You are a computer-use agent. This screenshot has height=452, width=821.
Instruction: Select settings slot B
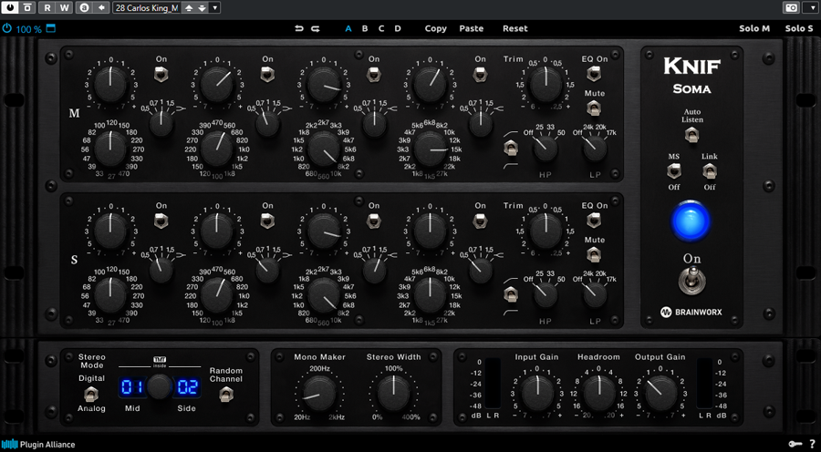pos(365,29)
